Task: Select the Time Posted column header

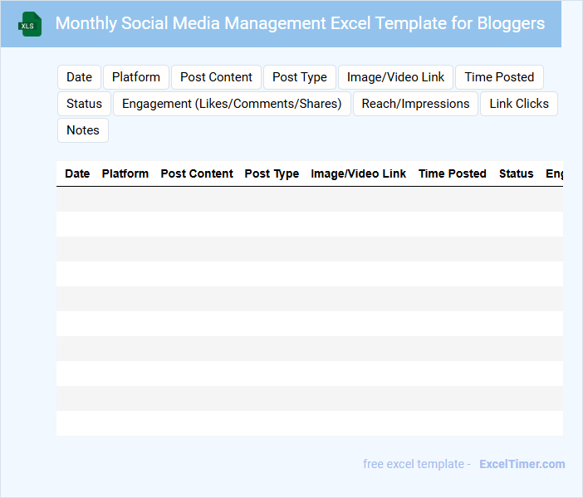Action: pos(453,173)
